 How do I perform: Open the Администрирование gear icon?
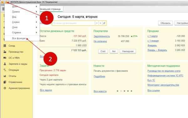click(x=5, y=88)
